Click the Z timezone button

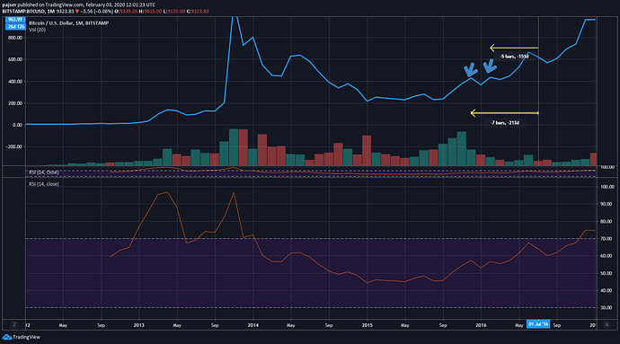click(x=14, y=324)
